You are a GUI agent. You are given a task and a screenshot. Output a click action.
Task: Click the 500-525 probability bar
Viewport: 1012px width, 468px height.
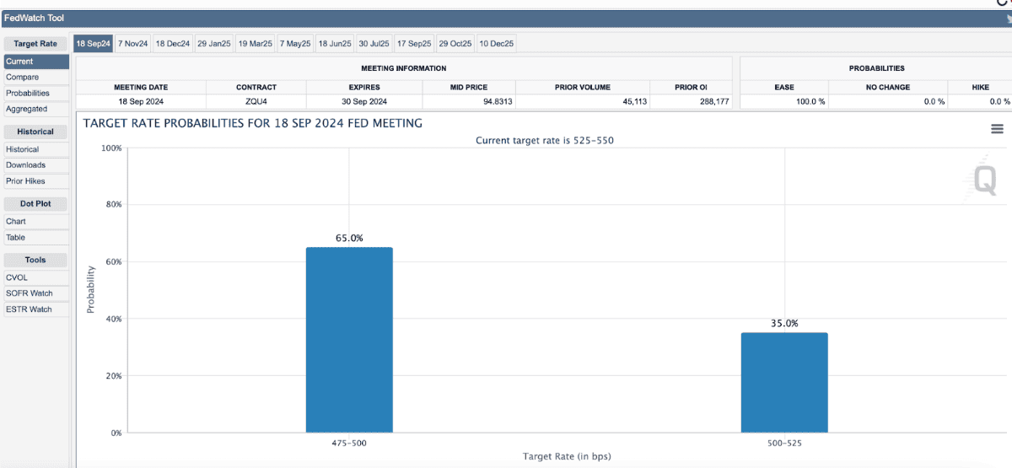(x=784, y=382)
